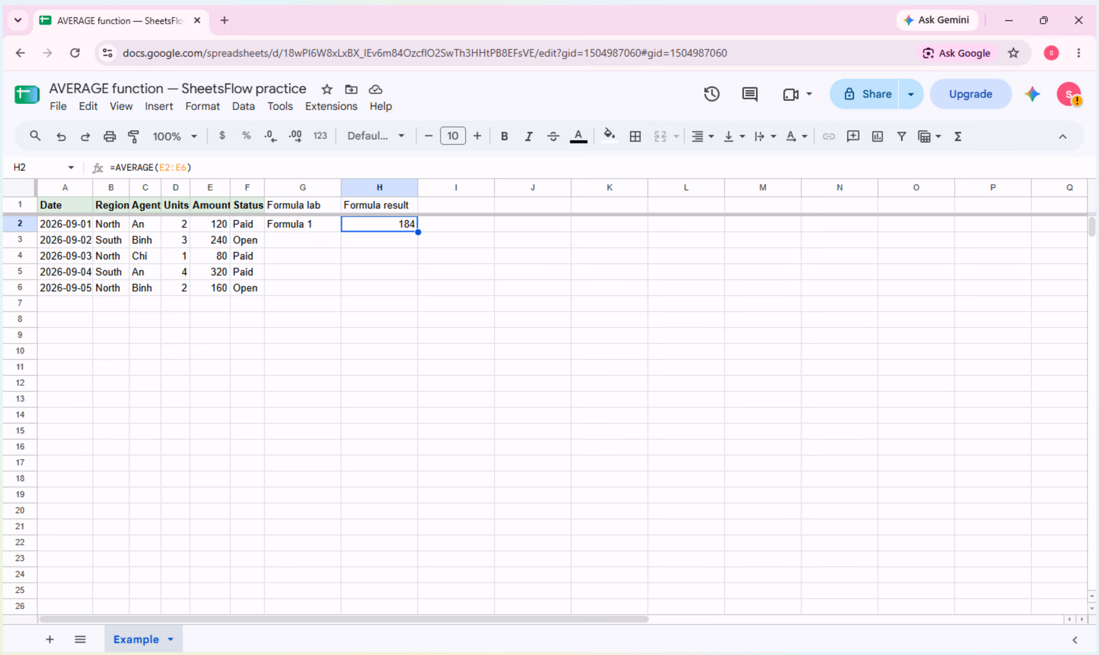Viewport: 1099px width, 655px height.
Task: Click the Upgrade button
Action: pyautogui.click(x=970, y=94)
